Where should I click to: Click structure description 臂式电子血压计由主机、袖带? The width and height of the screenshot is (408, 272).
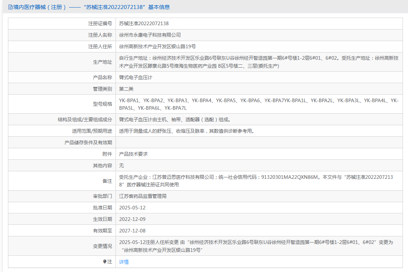pos(175,119)
